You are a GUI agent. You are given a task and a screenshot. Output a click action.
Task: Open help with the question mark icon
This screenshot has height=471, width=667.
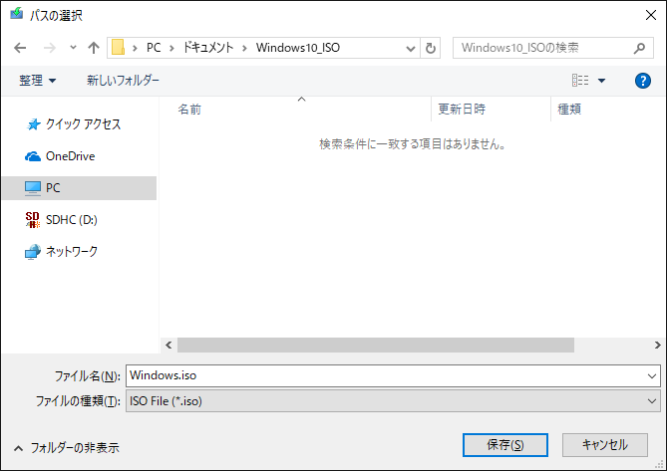(643, 81)
